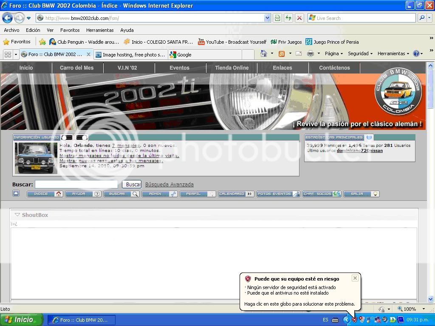The height and width of the screenshot is (326, 435).
Task: Open the Página dropdown menu
Action: (334, 53)
